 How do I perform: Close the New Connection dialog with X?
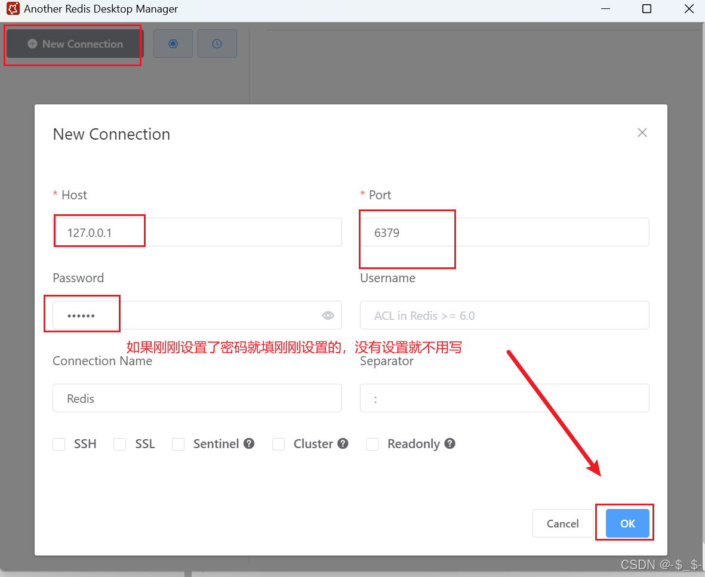coord(642,132)
